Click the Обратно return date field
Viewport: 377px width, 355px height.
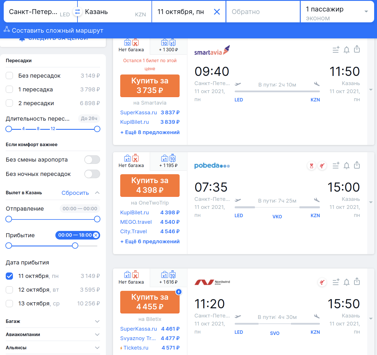click(x=263, y=12)
